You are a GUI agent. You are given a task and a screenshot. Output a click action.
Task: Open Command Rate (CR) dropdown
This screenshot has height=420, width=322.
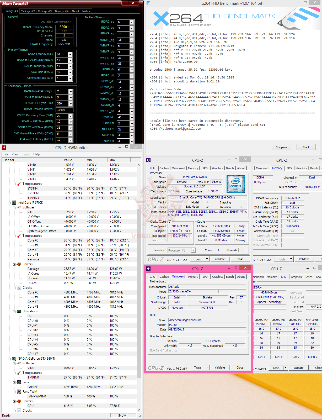coord(70,78)
